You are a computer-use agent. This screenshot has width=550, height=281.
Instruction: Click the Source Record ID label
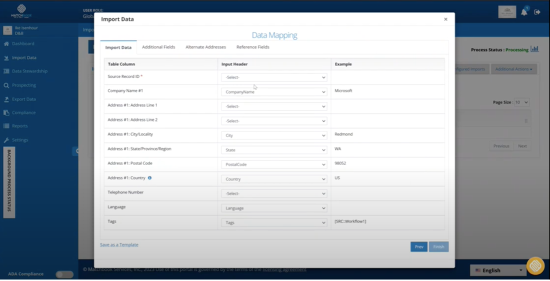point(123,76)
